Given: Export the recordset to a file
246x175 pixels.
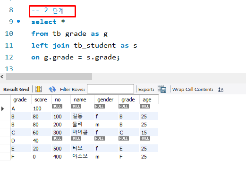Looking at the screenshot, I should [x=162, y=89].
